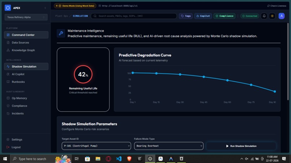Open the Target Asset ID dropdown

tap(96, 146)
